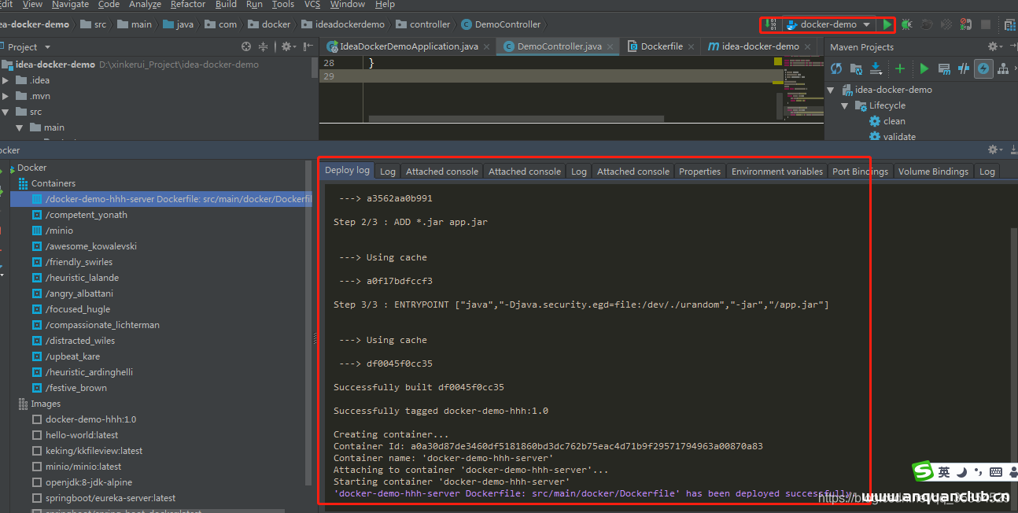1018x513 pixels.
Task: Open Docker tool window gear settings
Action: coord(994,149)
